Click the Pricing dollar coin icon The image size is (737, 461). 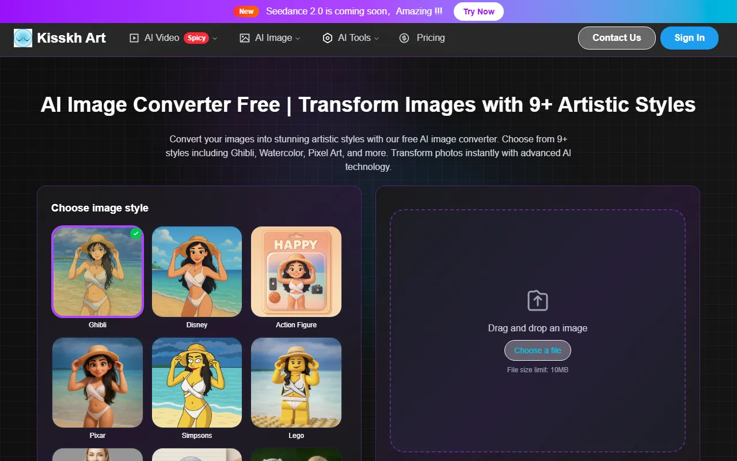pyautogui.click(x=404, y=38)
